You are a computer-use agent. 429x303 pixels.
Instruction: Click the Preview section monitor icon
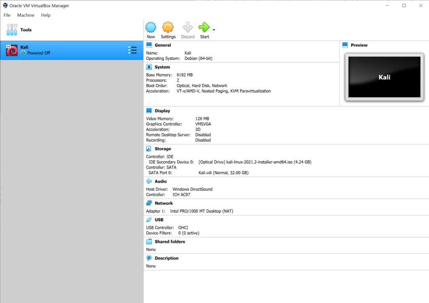point(345,45)
